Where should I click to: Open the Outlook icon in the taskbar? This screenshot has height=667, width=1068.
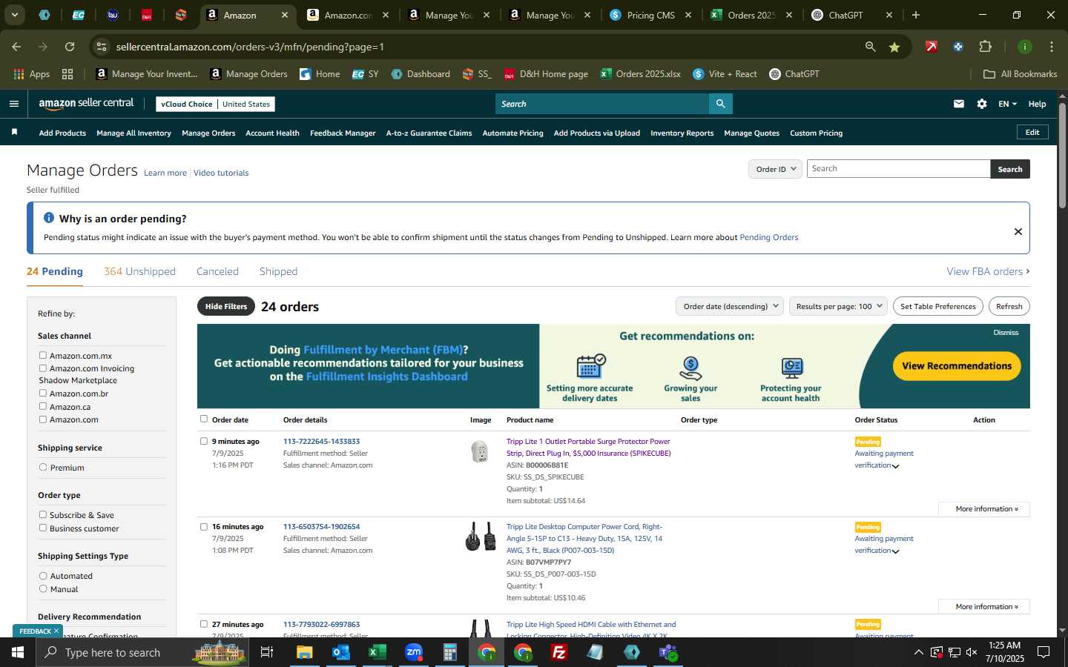point(341,652)
